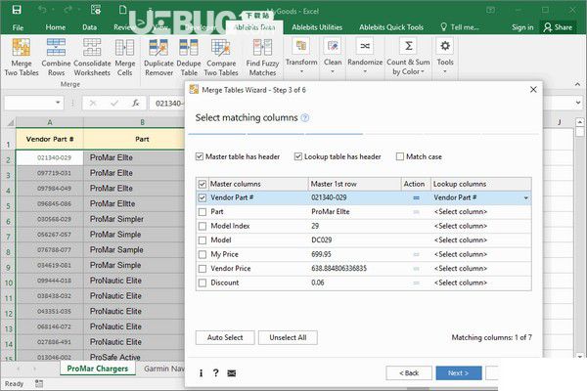587x391 pixels.
Task: Go back with the < Back button
Action: point(409,373)
